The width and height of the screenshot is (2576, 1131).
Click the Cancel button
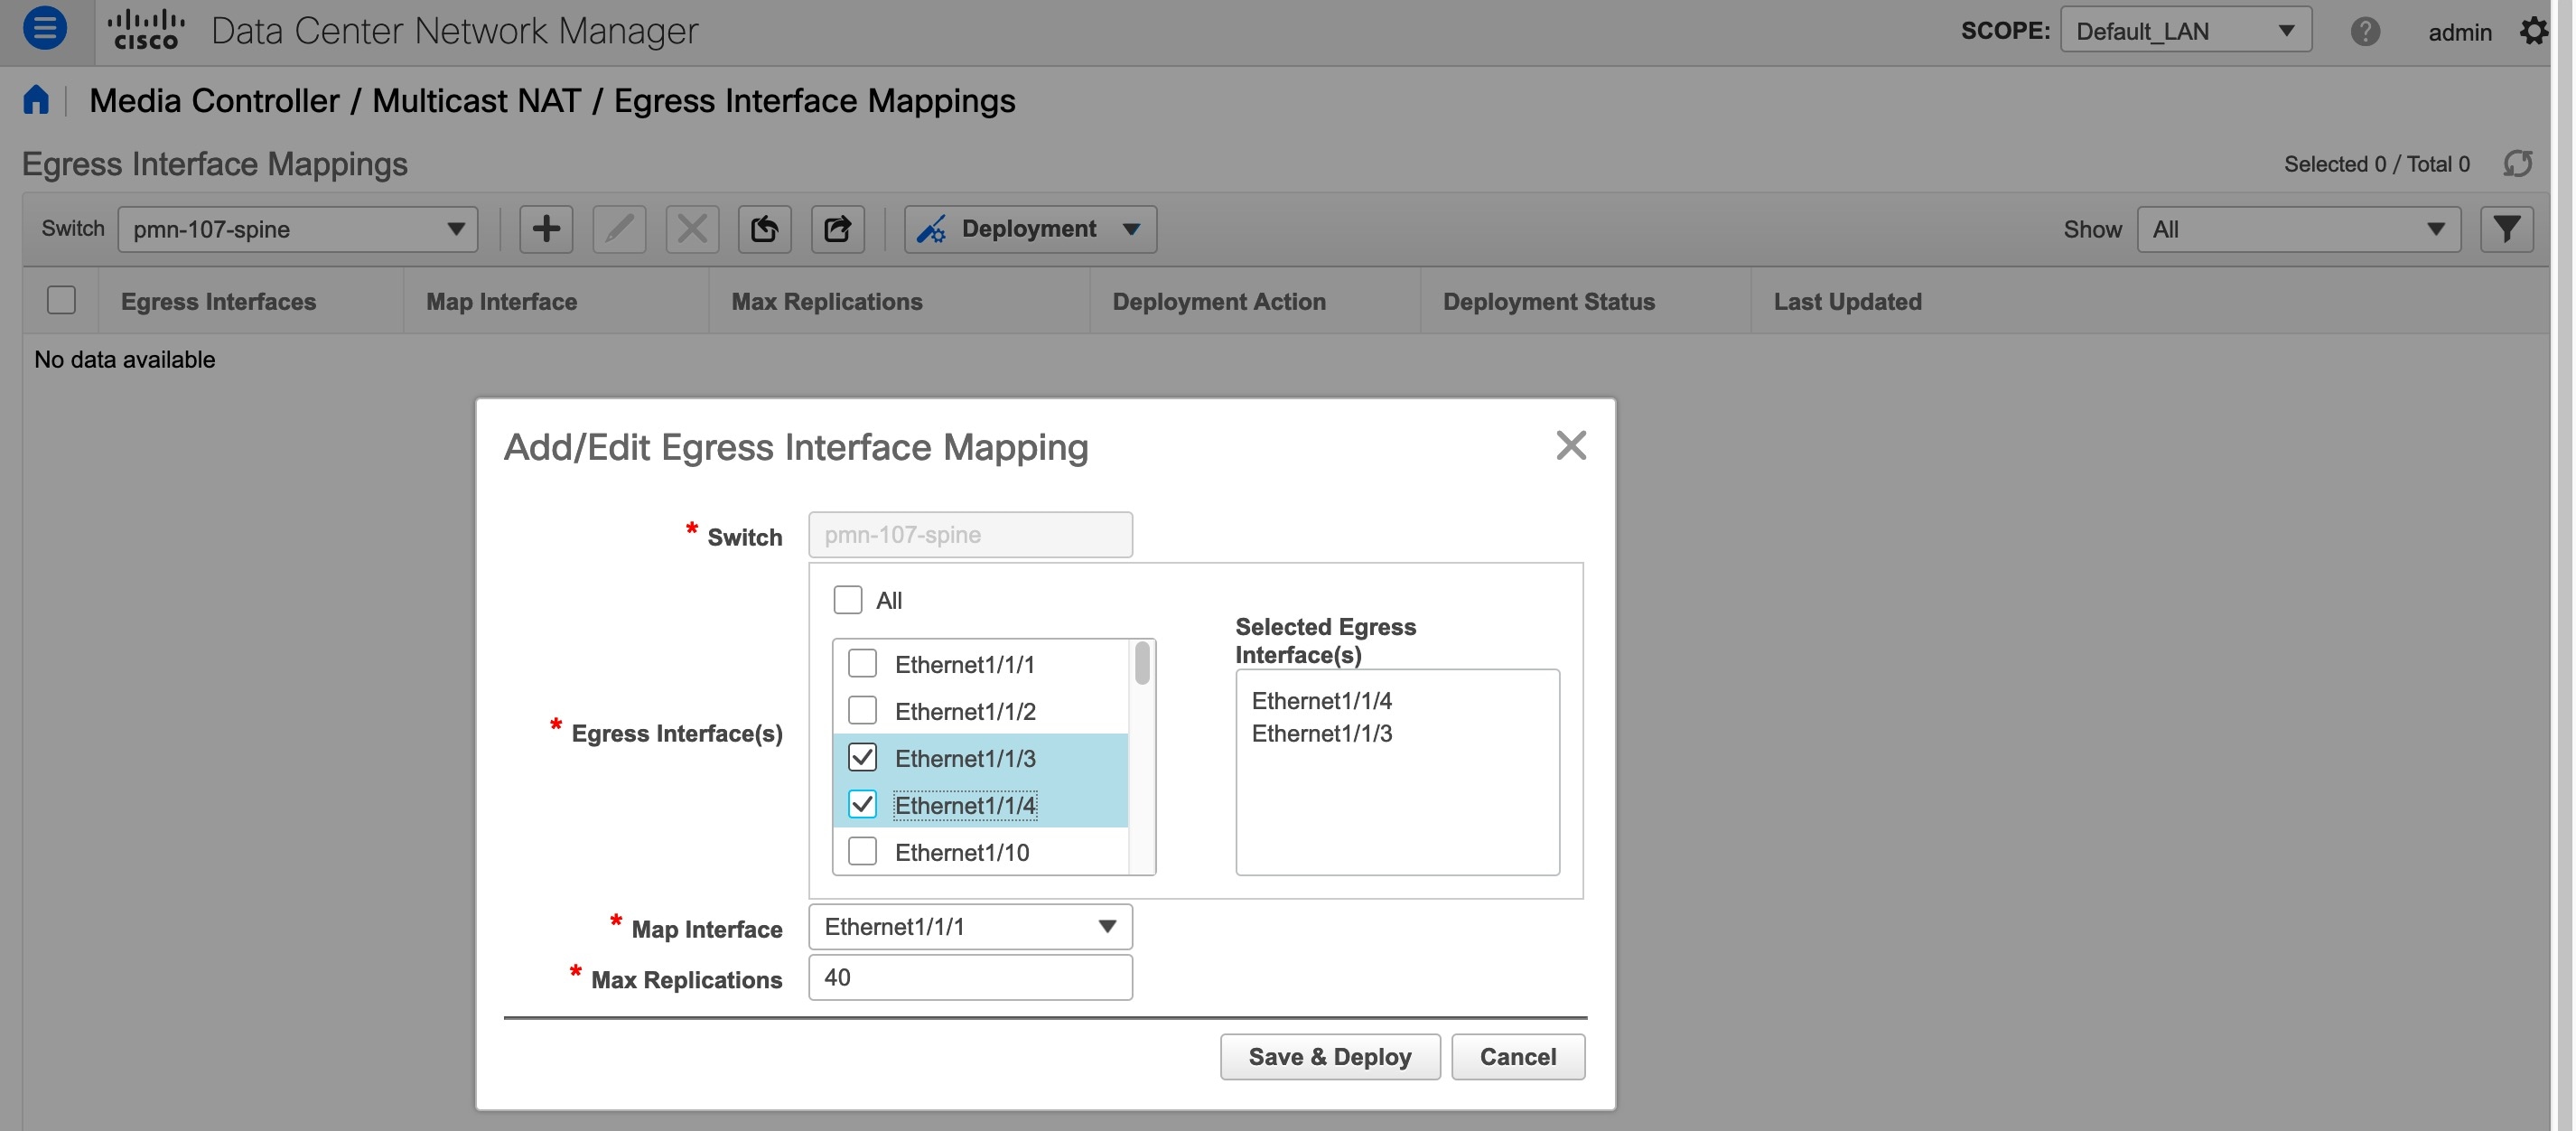[x=1518, y=1056]
